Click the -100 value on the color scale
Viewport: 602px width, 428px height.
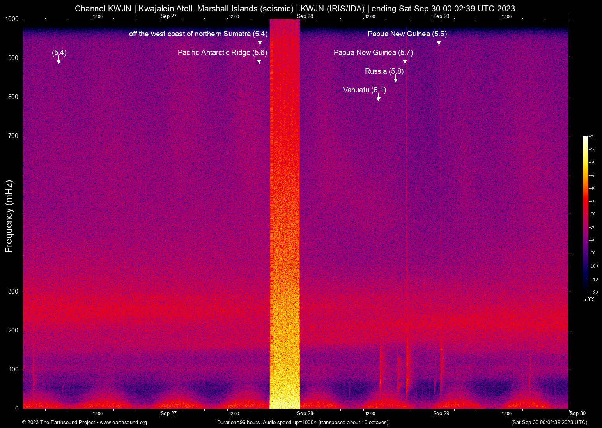(x=593, y=266)
